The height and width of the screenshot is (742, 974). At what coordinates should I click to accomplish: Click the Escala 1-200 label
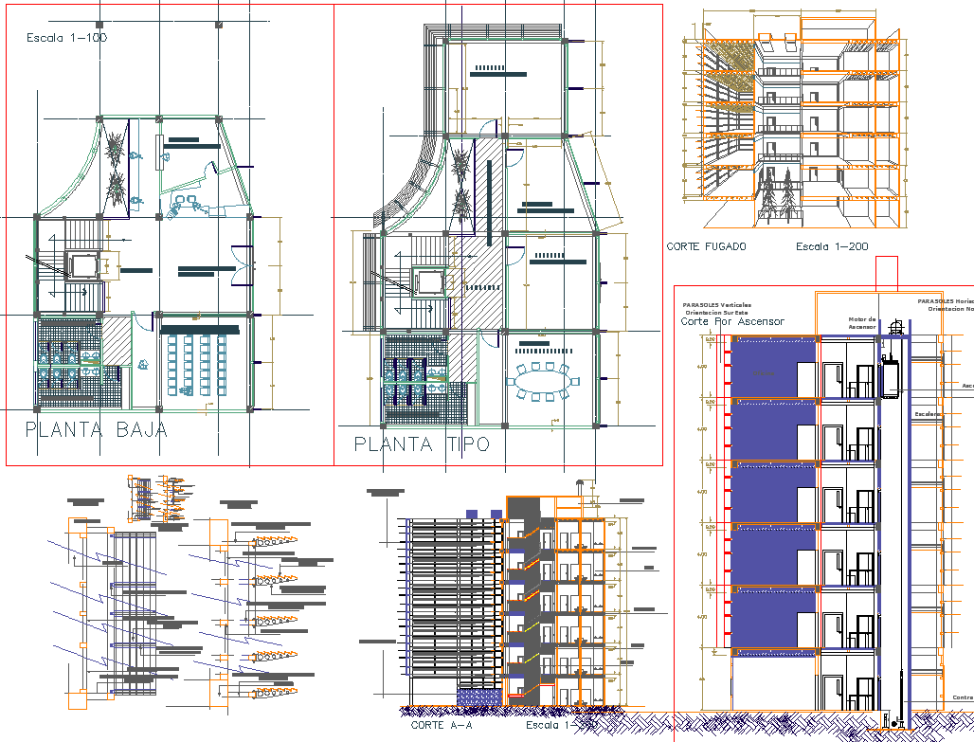pos(832,247)
